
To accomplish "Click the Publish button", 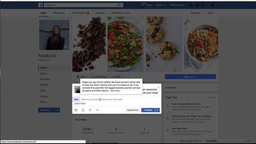I will [148, 110].
